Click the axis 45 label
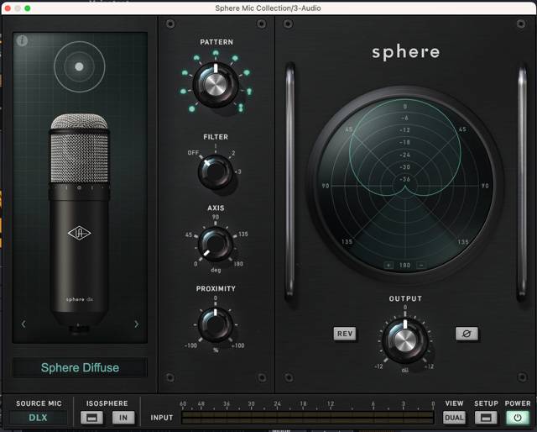Viewport: 537px width, 432px height. point(189,234)
